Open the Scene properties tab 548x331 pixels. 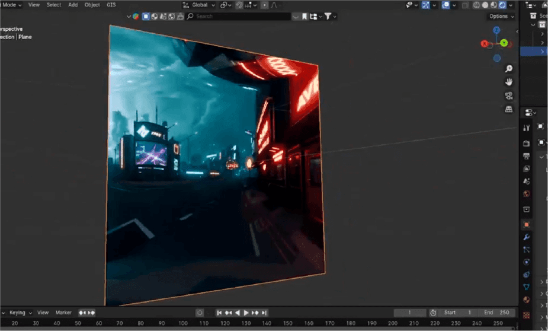(x=526, y=182)
